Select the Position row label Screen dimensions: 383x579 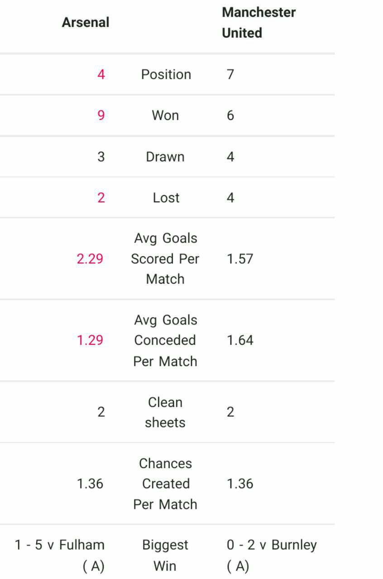(x=166, y=74)
